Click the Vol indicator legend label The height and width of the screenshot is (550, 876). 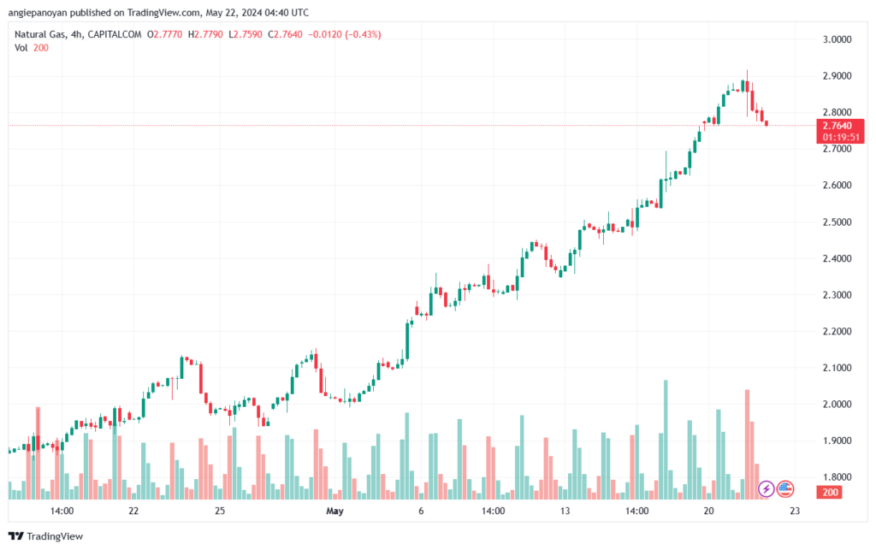(x=21, y=48)
